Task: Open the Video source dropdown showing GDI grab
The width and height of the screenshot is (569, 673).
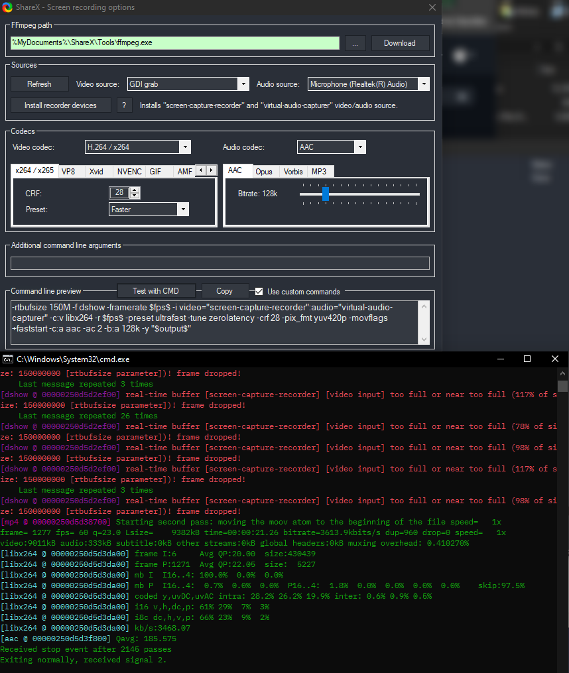Action: [243, 84]
